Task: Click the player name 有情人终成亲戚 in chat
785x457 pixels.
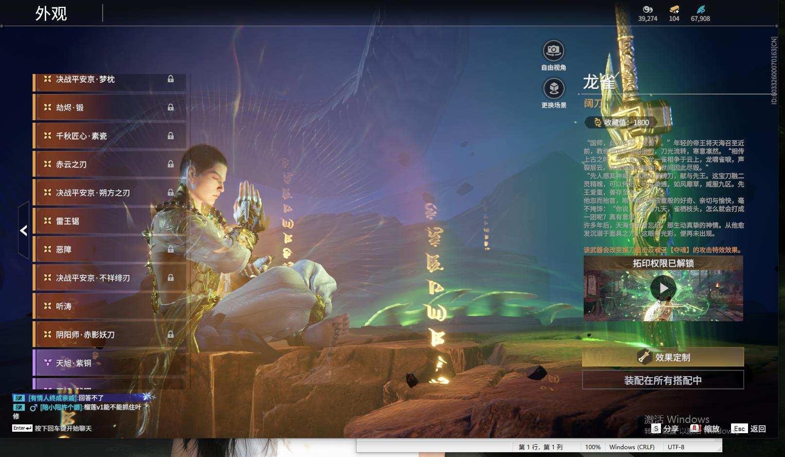Action: coord(53,398)
